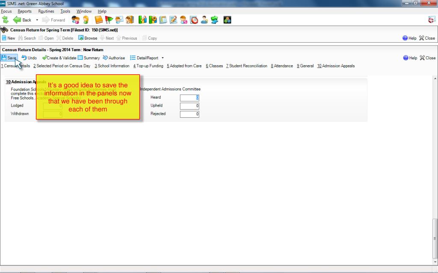Jump to 3 School Information panel
The height and width of the screenshot is (273, 438).
point(112,66)
